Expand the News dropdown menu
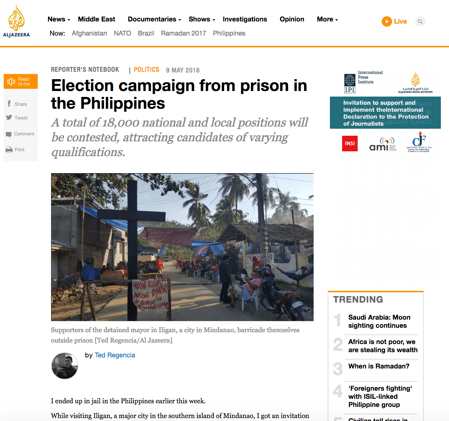Viewport: 449px width, 421px height. (59, 19)
